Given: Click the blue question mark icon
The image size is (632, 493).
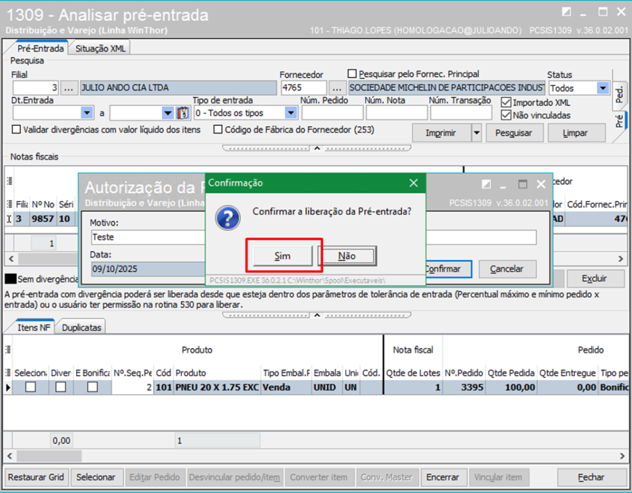Looking at the screenshot, I should pos(230,217).
